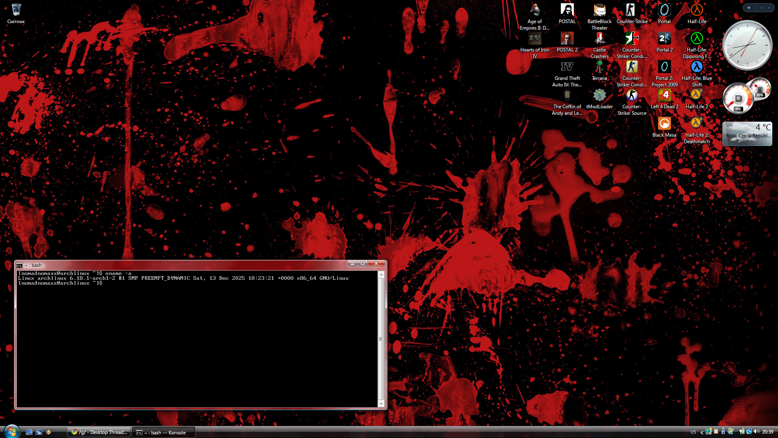
Task: Click the Winamp quick launch icon
Action: pyautogui.click(x=49, y=432)
